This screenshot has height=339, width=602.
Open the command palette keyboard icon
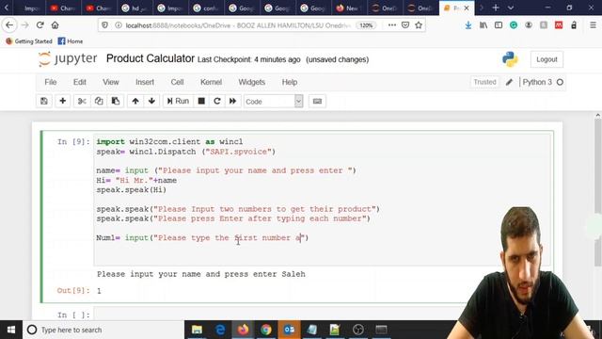tap(317, 101)
